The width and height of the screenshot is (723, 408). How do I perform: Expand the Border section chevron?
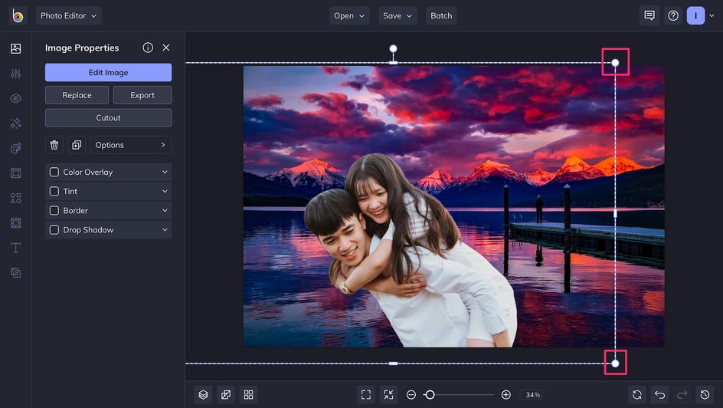coord(165,211)
